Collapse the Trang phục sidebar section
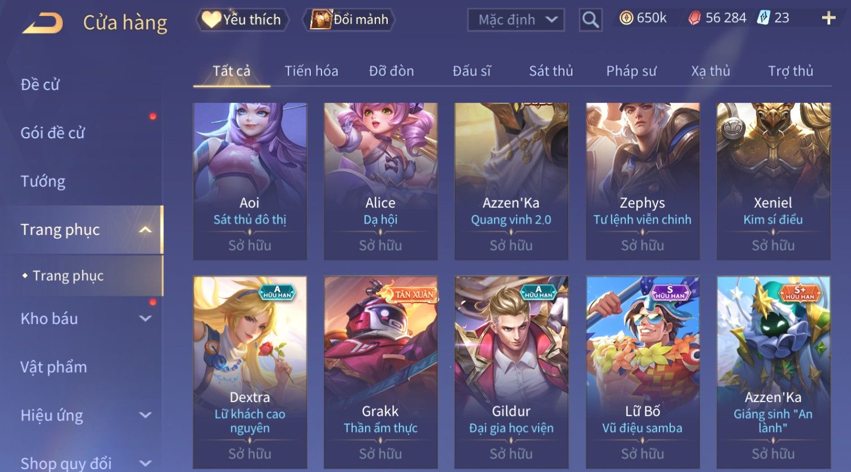 pos(145,230)
